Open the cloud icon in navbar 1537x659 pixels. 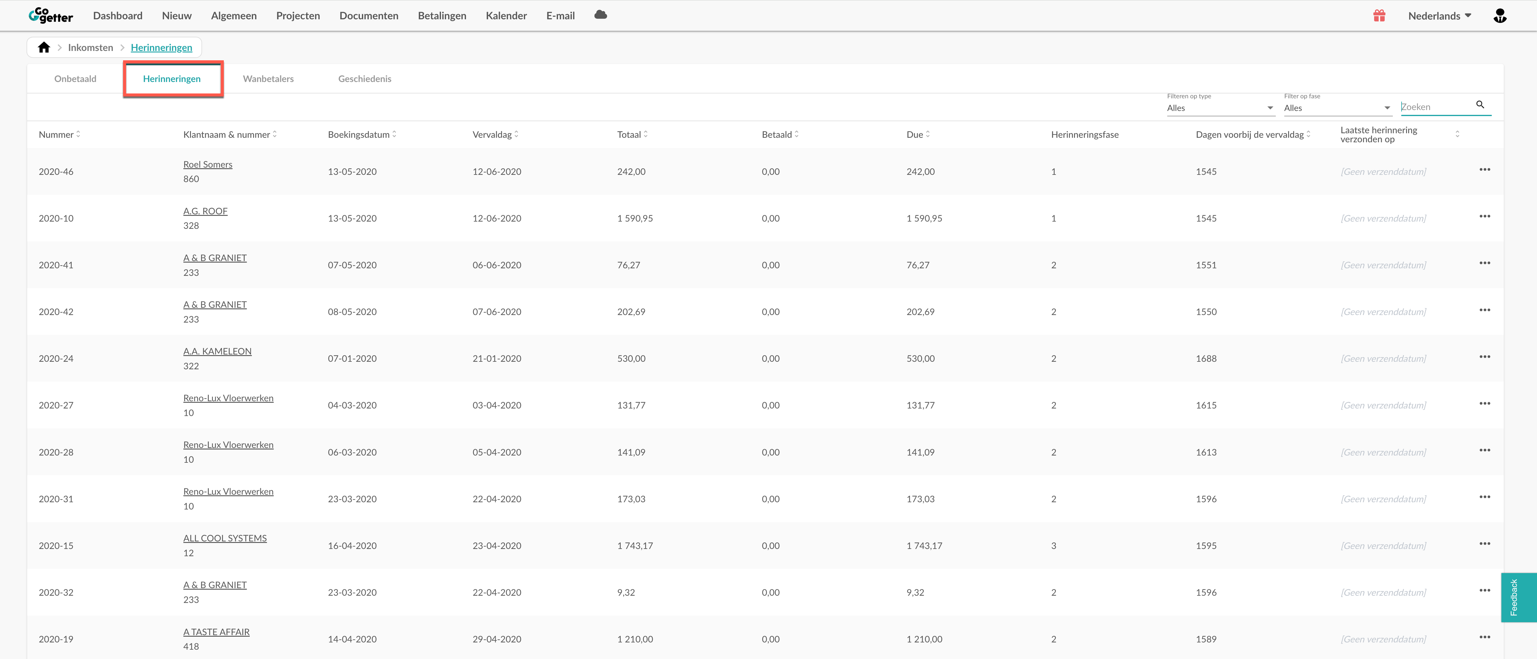click(x=600, y=15)
